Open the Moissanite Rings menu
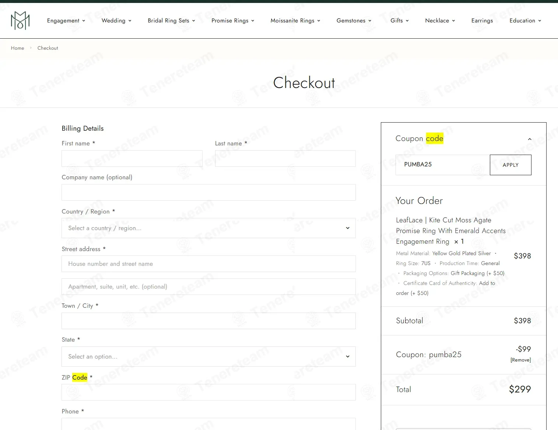This screenshot has height=430, width=558. click(x=295, y=21)
